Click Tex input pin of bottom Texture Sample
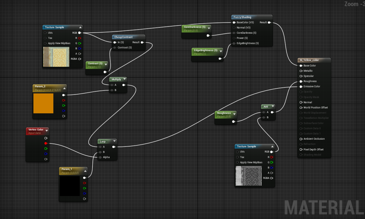 [x=237, y=157]
